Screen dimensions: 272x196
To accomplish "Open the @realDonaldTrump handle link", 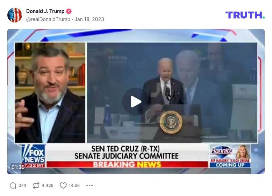I will (48, 19).
